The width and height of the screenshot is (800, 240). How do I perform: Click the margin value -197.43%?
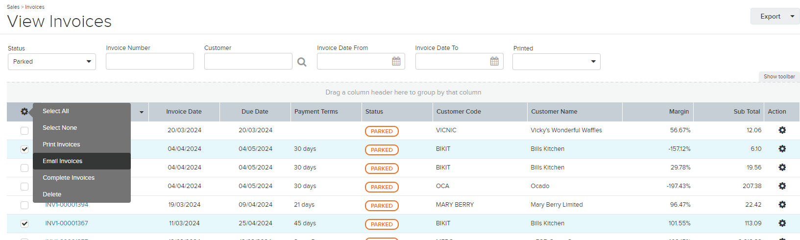click(679, 186)
